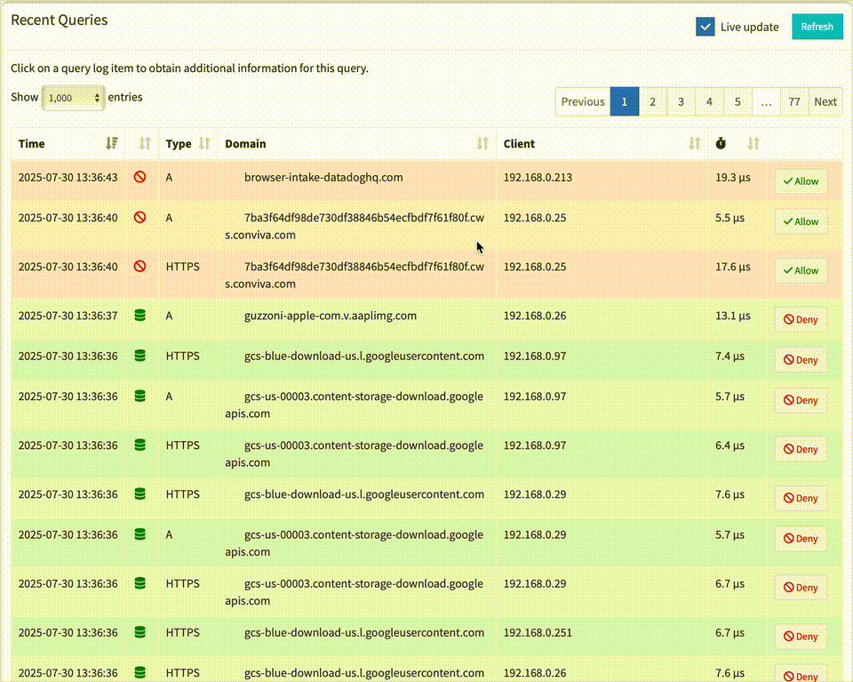Click client IP 192.168.0.213
The image size is (853, 682).
pos(538,177)
